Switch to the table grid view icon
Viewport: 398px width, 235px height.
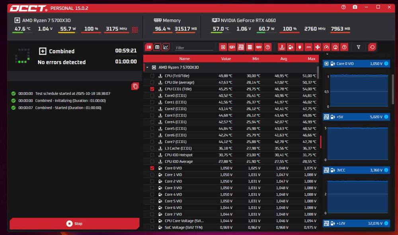coord(157,47)
